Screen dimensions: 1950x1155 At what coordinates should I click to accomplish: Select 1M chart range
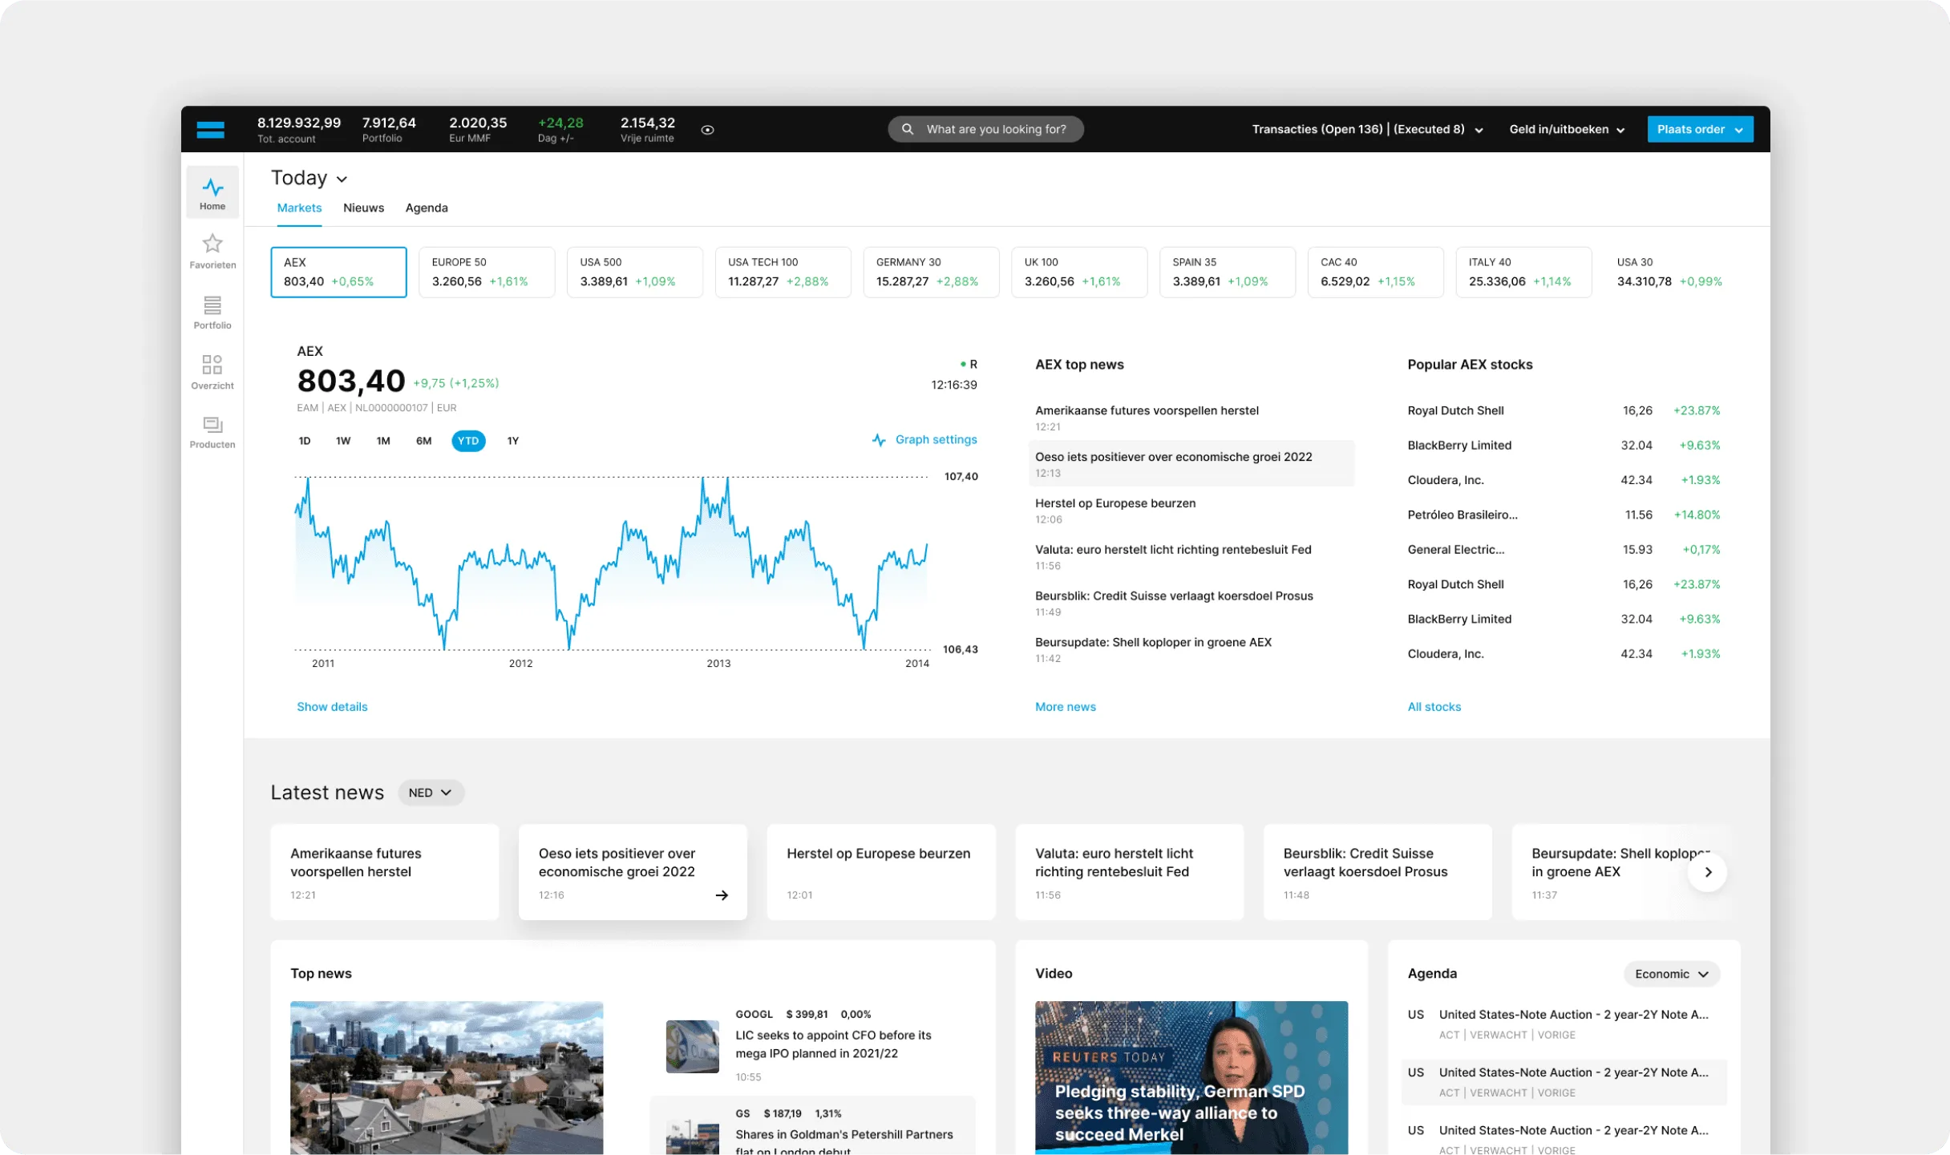tap(383, 441)
